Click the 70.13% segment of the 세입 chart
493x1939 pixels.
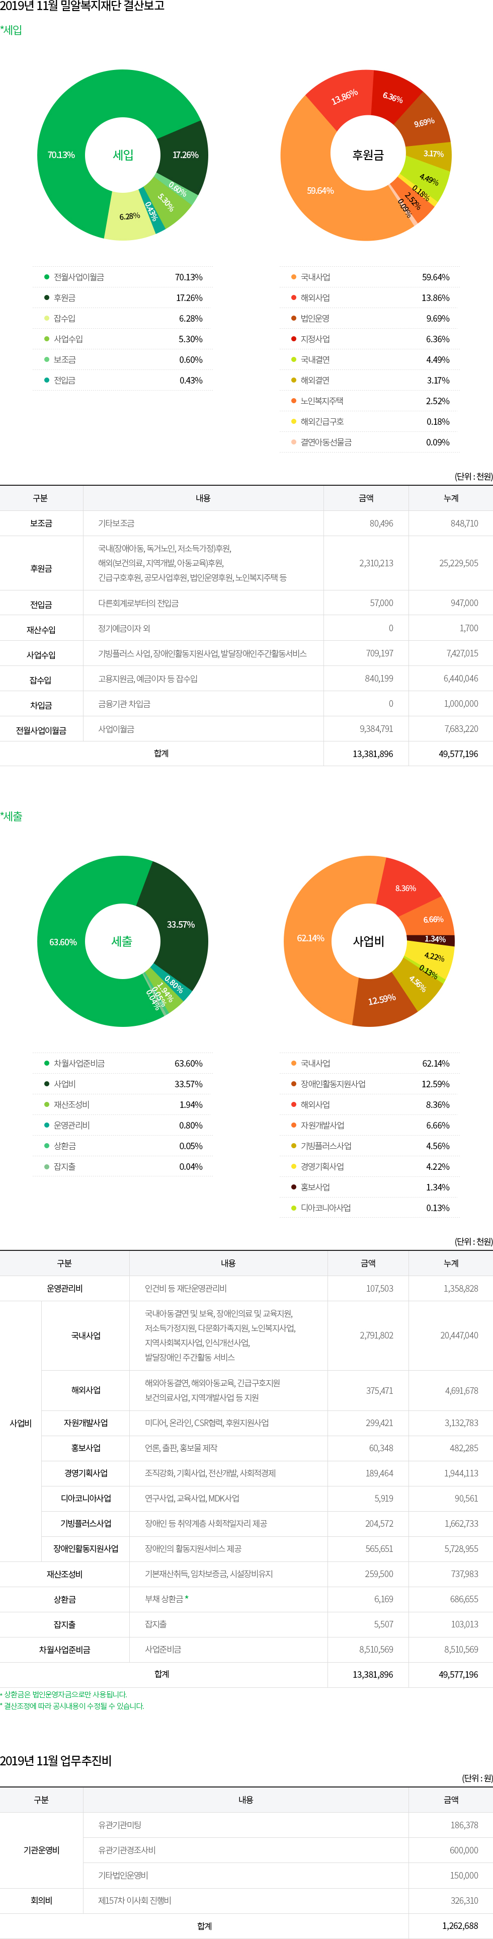62,155
